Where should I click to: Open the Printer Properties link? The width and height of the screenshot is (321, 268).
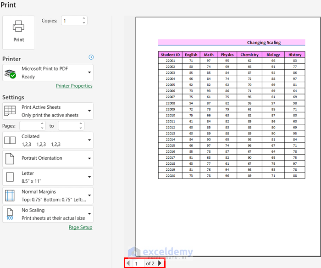[x=74, y=86]
